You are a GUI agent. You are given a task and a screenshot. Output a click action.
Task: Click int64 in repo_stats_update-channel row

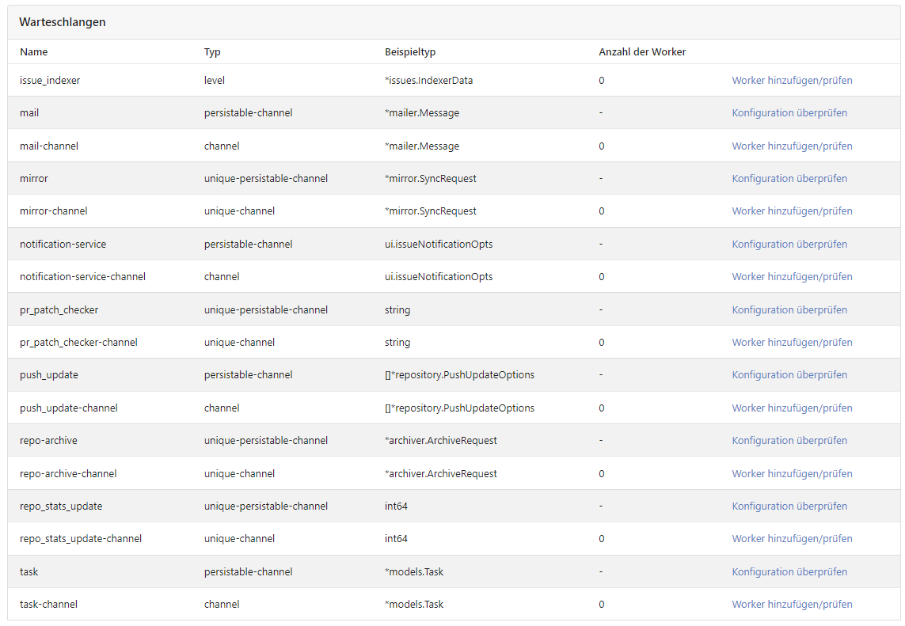(395, 538)
